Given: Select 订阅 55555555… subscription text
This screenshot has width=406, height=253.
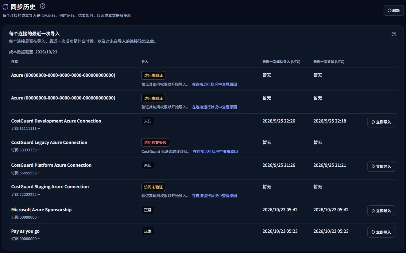Looking at the screenshot, I should point(26,173).
